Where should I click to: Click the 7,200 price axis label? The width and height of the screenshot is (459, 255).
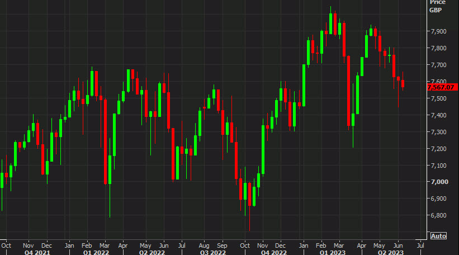tap(438, 149)
